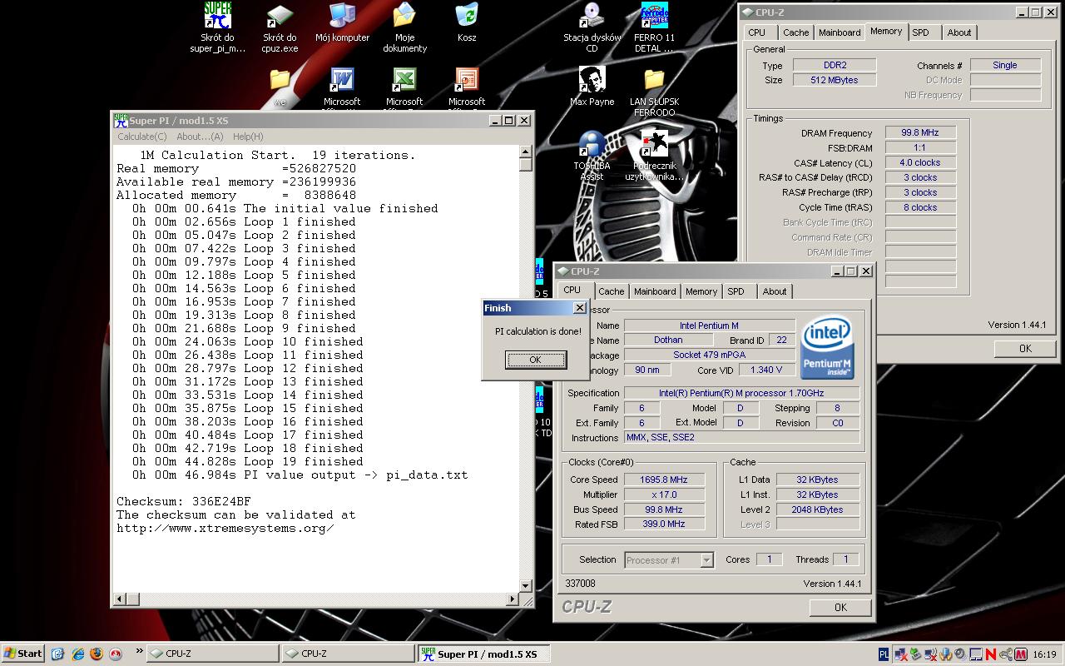
Task: Switch to Cache tab in CPU-Z Memory window
Action: tap(796, 32)
